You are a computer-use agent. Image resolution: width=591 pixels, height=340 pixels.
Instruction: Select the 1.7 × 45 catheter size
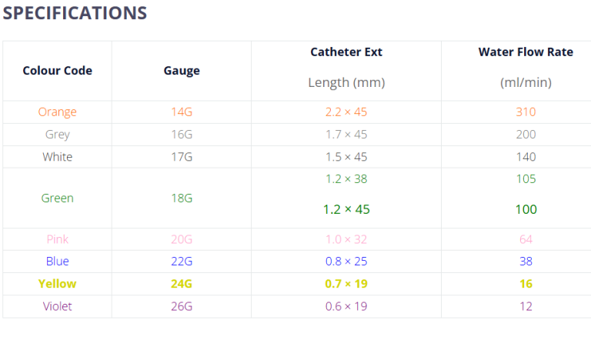pos(346,135)
